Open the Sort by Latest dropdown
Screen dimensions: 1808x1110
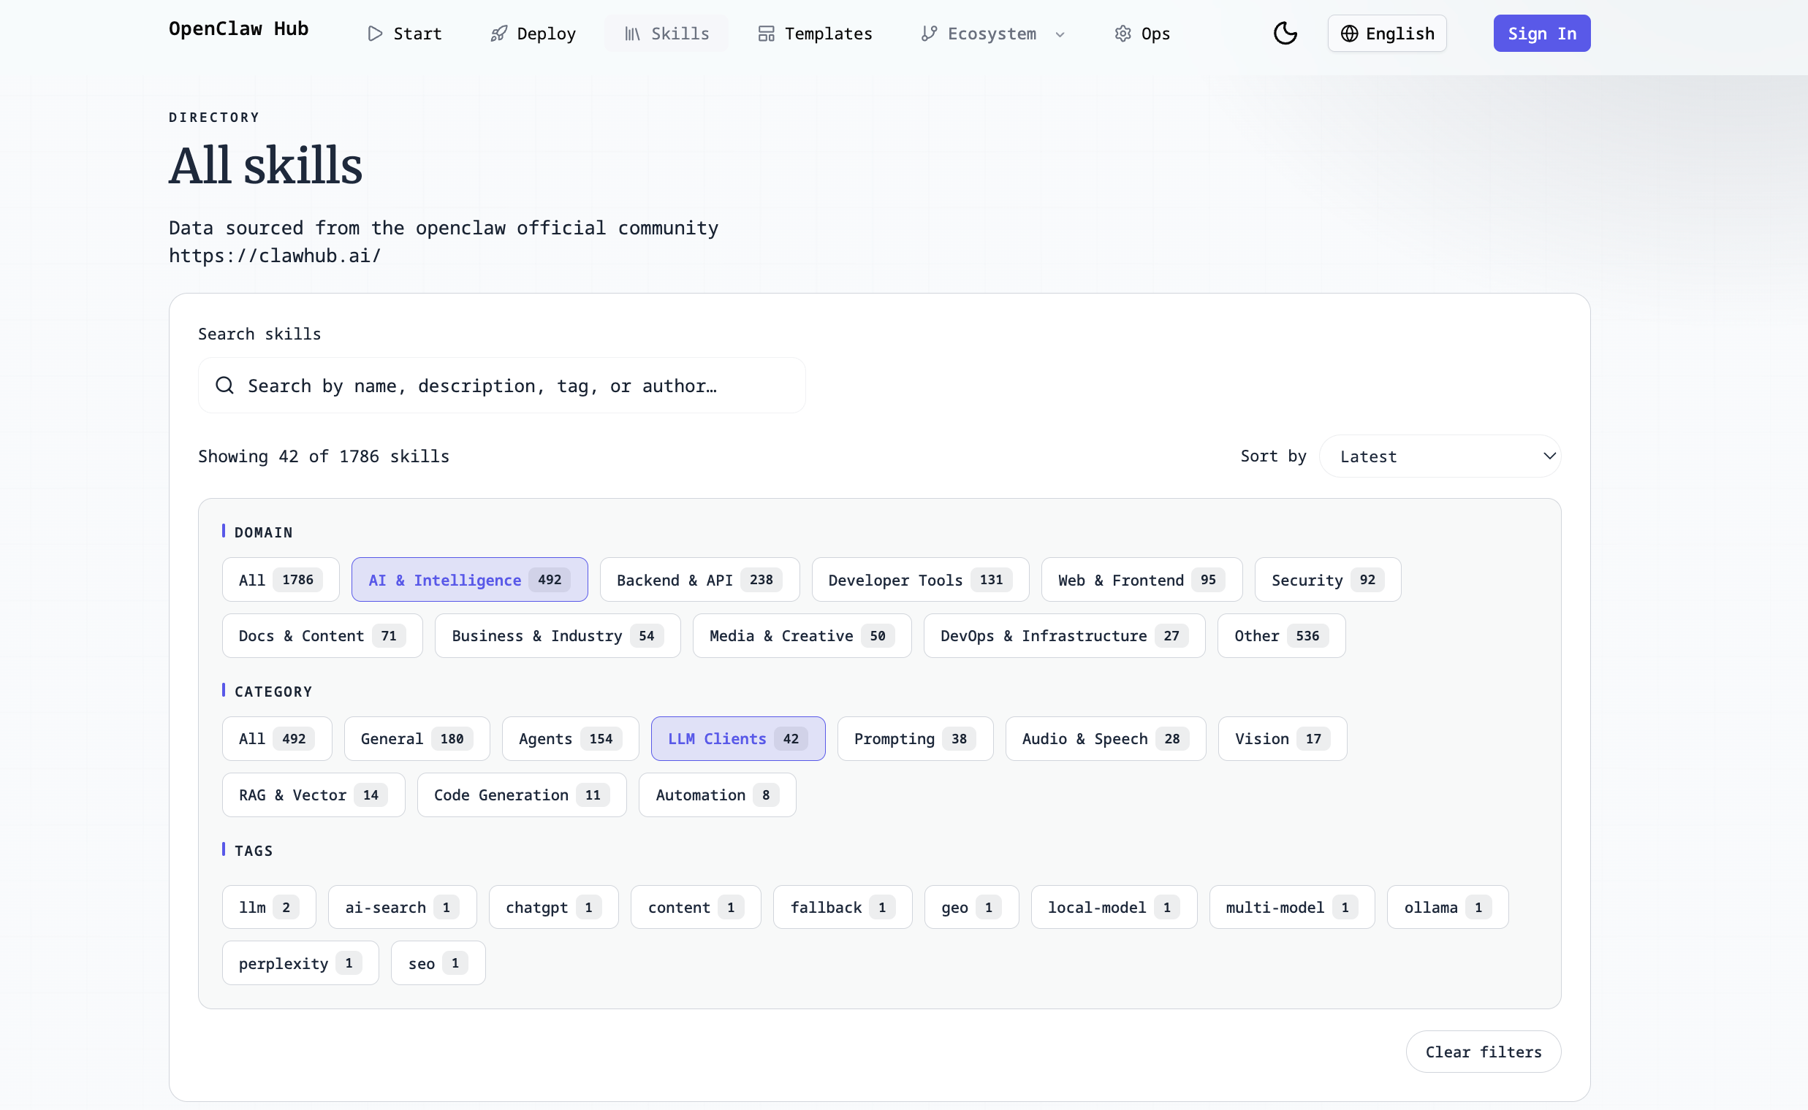(1440, 456)
